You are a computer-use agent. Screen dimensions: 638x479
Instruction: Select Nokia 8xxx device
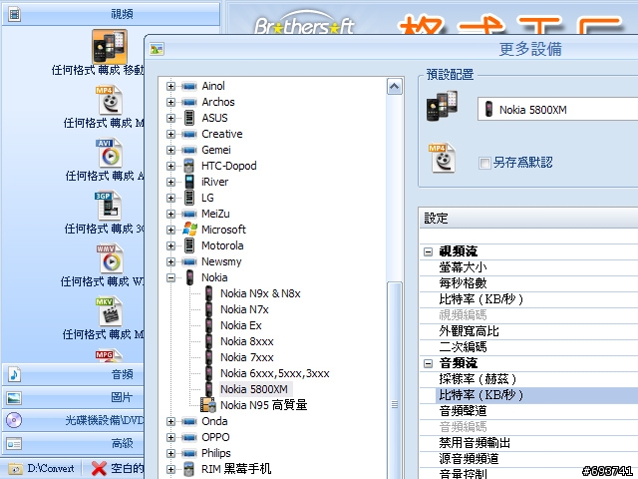tap(247, 341)
